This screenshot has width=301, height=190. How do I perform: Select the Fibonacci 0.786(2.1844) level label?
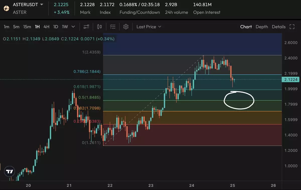click(87, 72)
